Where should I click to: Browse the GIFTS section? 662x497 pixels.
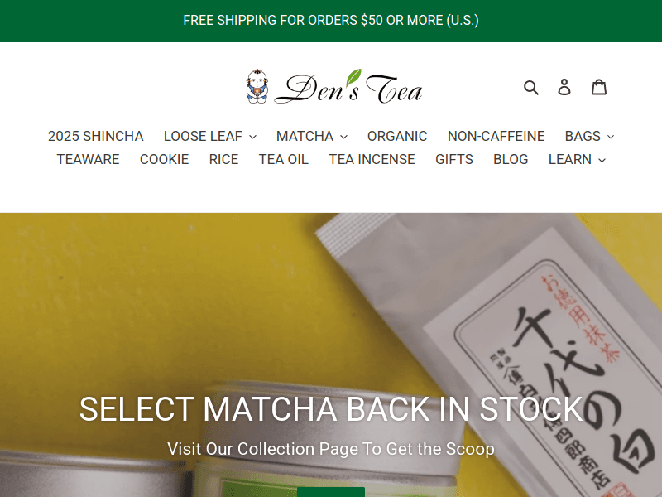454,159
